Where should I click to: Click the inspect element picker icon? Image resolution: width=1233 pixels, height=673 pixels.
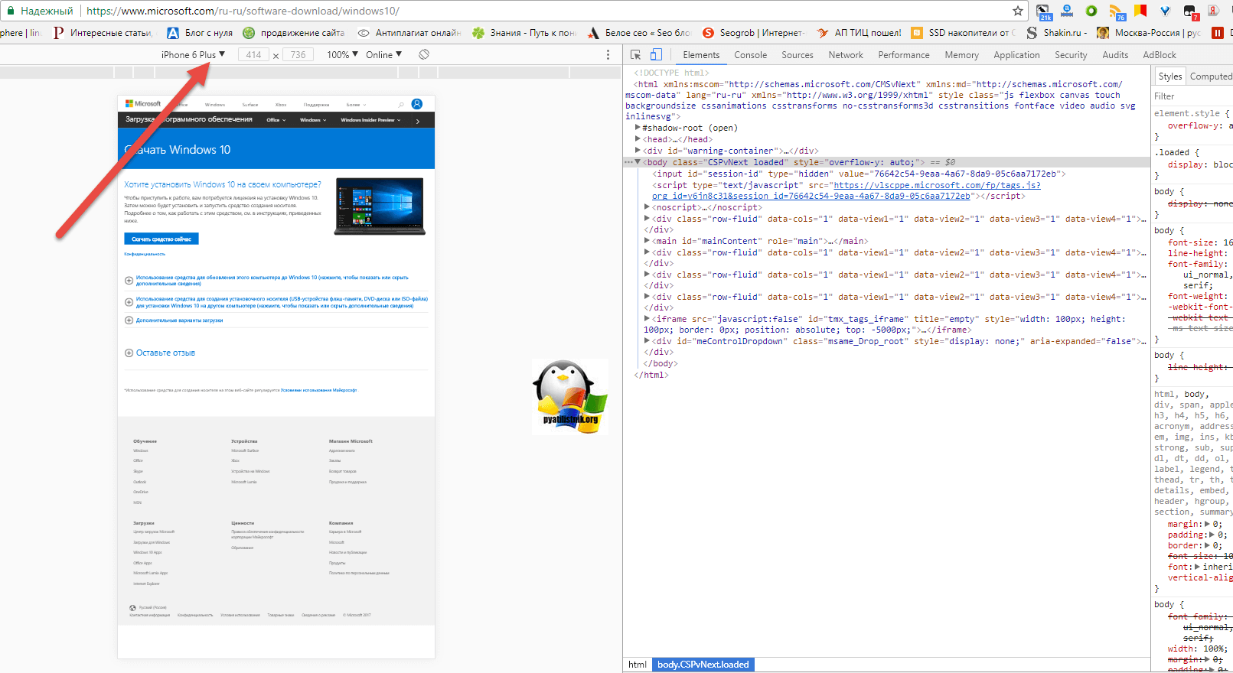tap(635, 55)
